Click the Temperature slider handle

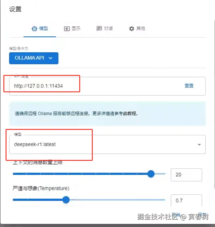coord(66,200)
